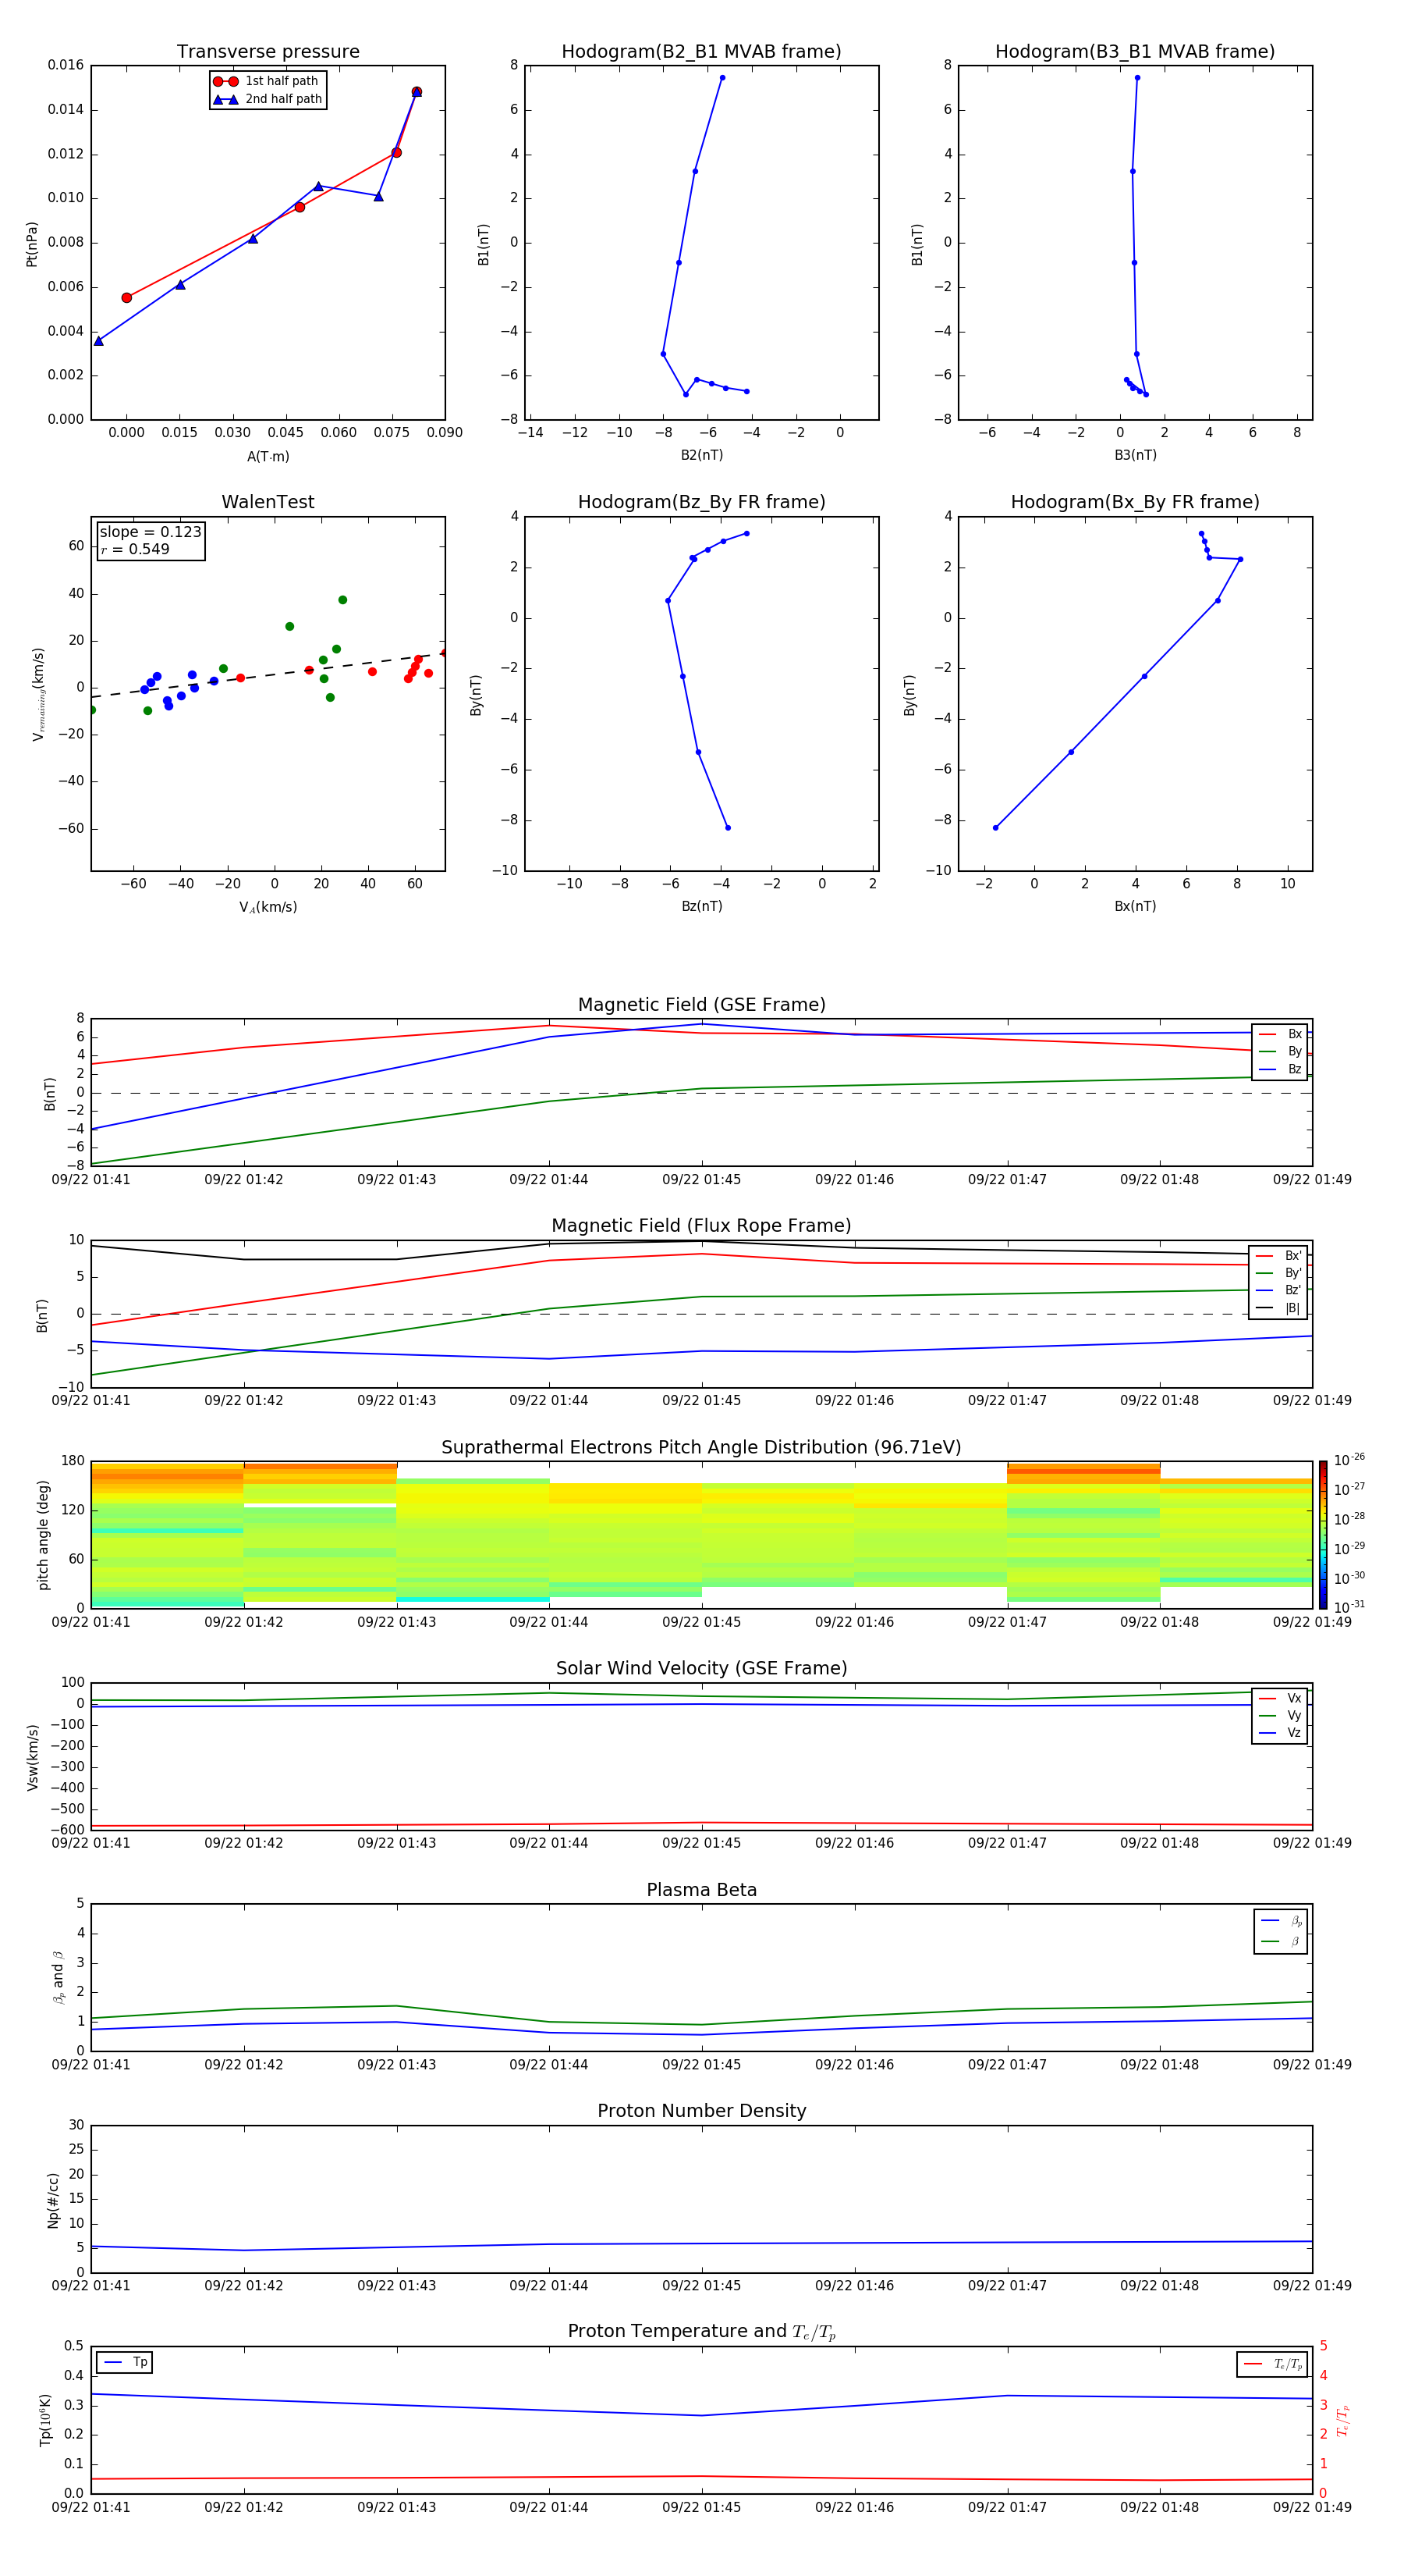Screen dimensions: 1404x2576
Task: Click the 'Hodogram(Bx_By FR frame)' title
Action: click(1135, 502)
